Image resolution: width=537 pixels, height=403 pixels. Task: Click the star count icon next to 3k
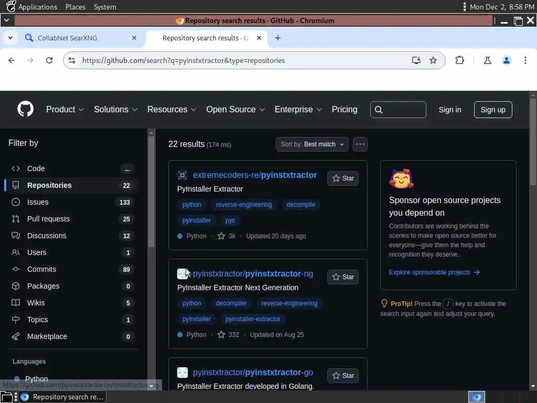click(221, 236)
